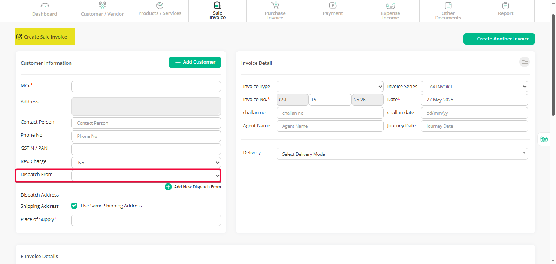This screenshot has height=264, width=556.
Task: Click the M/S. customer name field
Action: (x=146, y=87)
